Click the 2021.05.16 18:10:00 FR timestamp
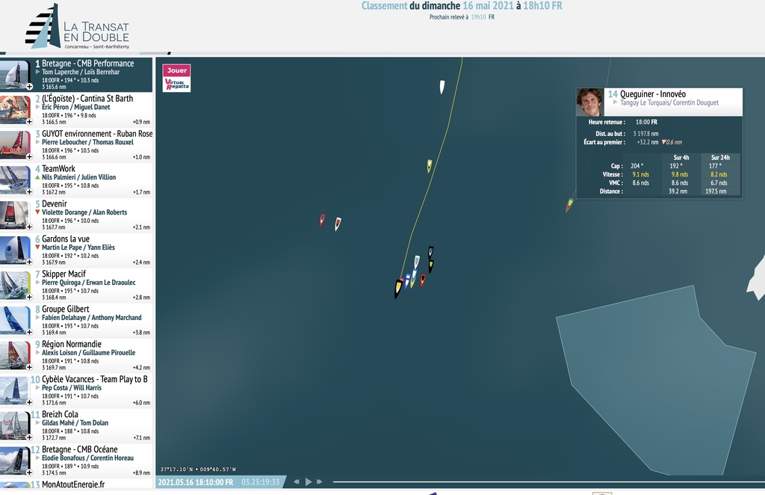The image size is (765, 495). 196,482
